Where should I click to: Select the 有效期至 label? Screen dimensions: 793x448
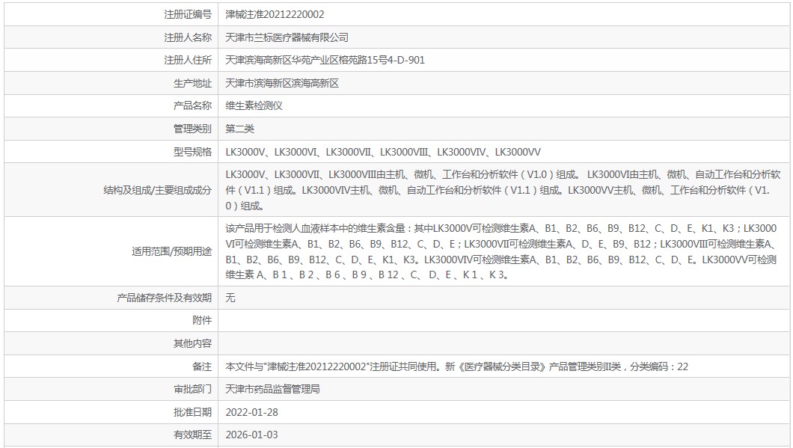193,435
